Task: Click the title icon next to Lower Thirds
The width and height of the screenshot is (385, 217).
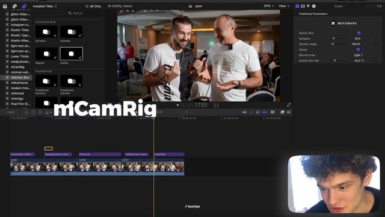Action: click(x=7, y=56)
